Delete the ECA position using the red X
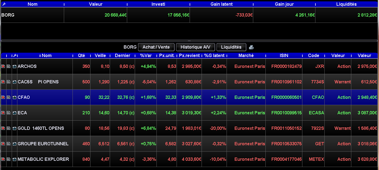The image size is (379, 170). coord(3,113)
